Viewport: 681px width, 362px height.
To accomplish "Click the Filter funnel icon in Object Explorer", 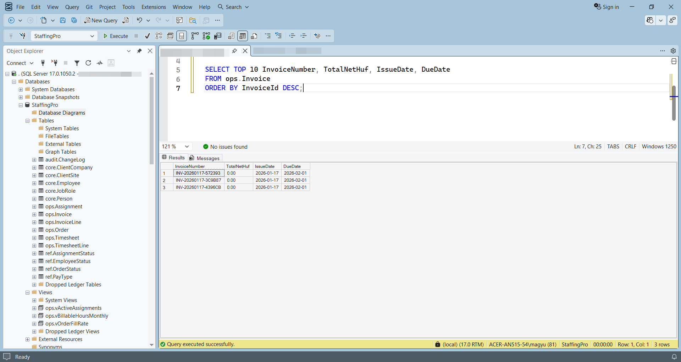I will [x=77, y=63].
